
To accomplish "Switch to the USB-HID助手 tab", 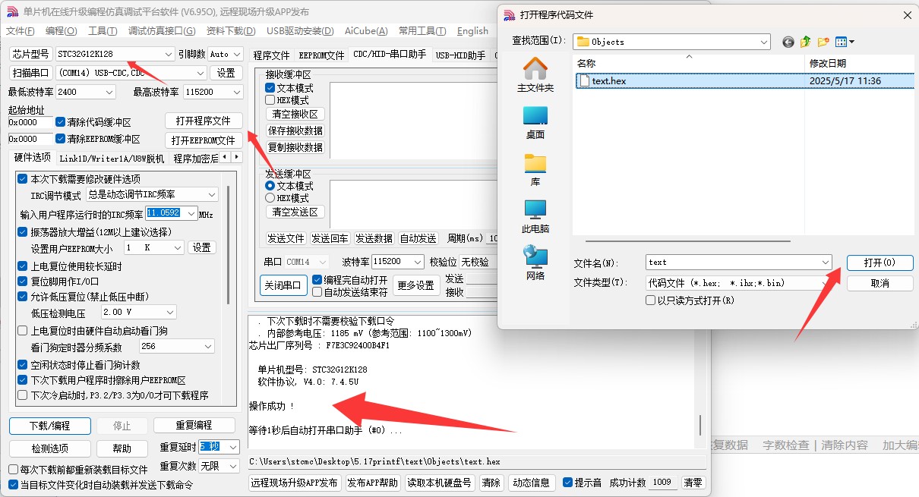I will pos(461,55).
